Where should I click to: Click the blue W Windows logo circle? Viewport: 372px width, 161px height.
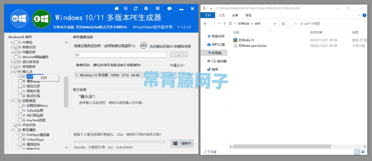pos(19,19)
